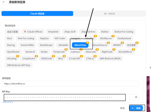
Task: Select the DMXAPI preset
Action: [117, 45]
